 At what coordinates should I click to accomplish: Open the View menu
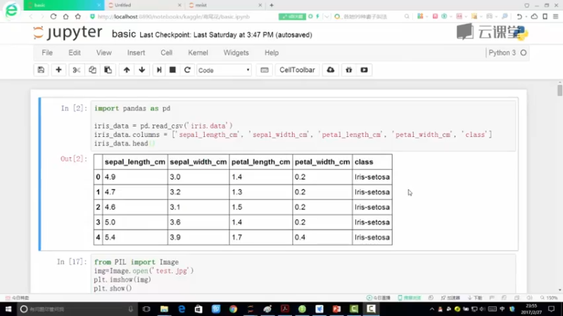coord(103,53)
